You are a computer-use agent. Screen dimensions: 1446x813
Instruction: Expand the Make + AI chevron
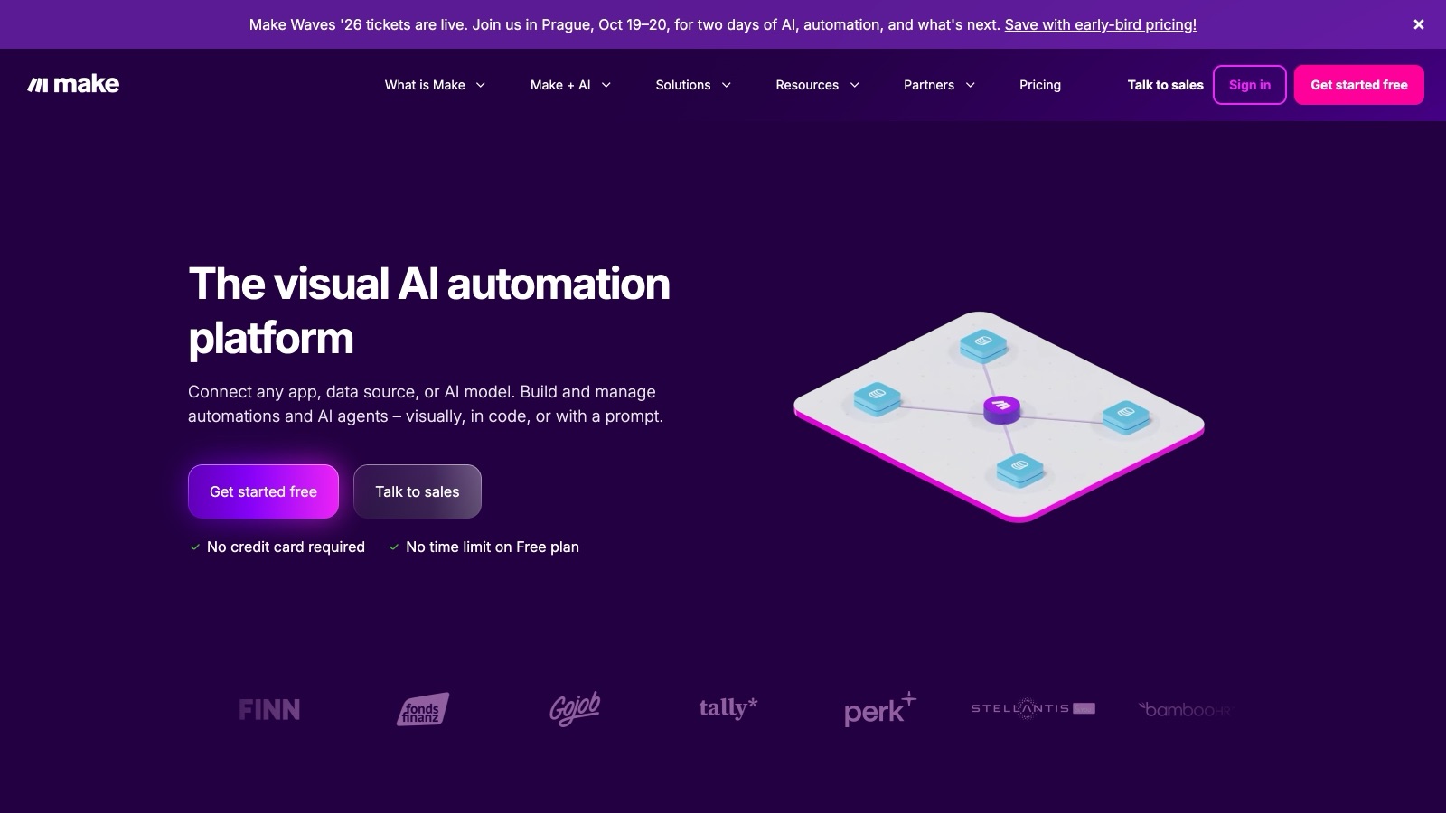(606, 85)
